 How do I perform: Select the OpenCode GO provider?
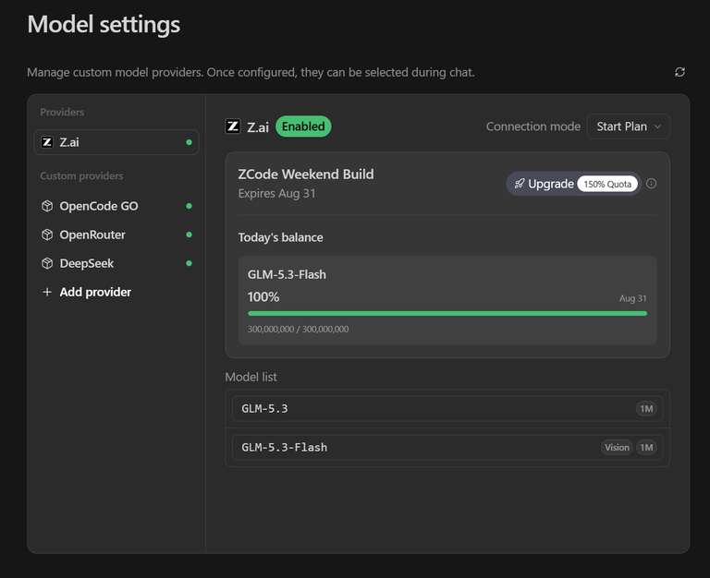click(x=116, y=206)
